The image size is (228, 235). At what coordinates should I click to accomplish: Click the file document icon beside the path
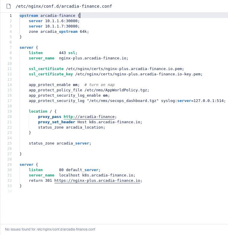tap(9, 6)
